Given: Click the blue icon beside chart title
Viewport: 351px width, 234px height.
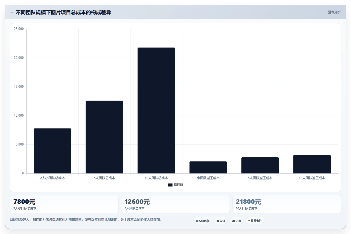Looking at the screenshot, I should [x=12, y=13].
